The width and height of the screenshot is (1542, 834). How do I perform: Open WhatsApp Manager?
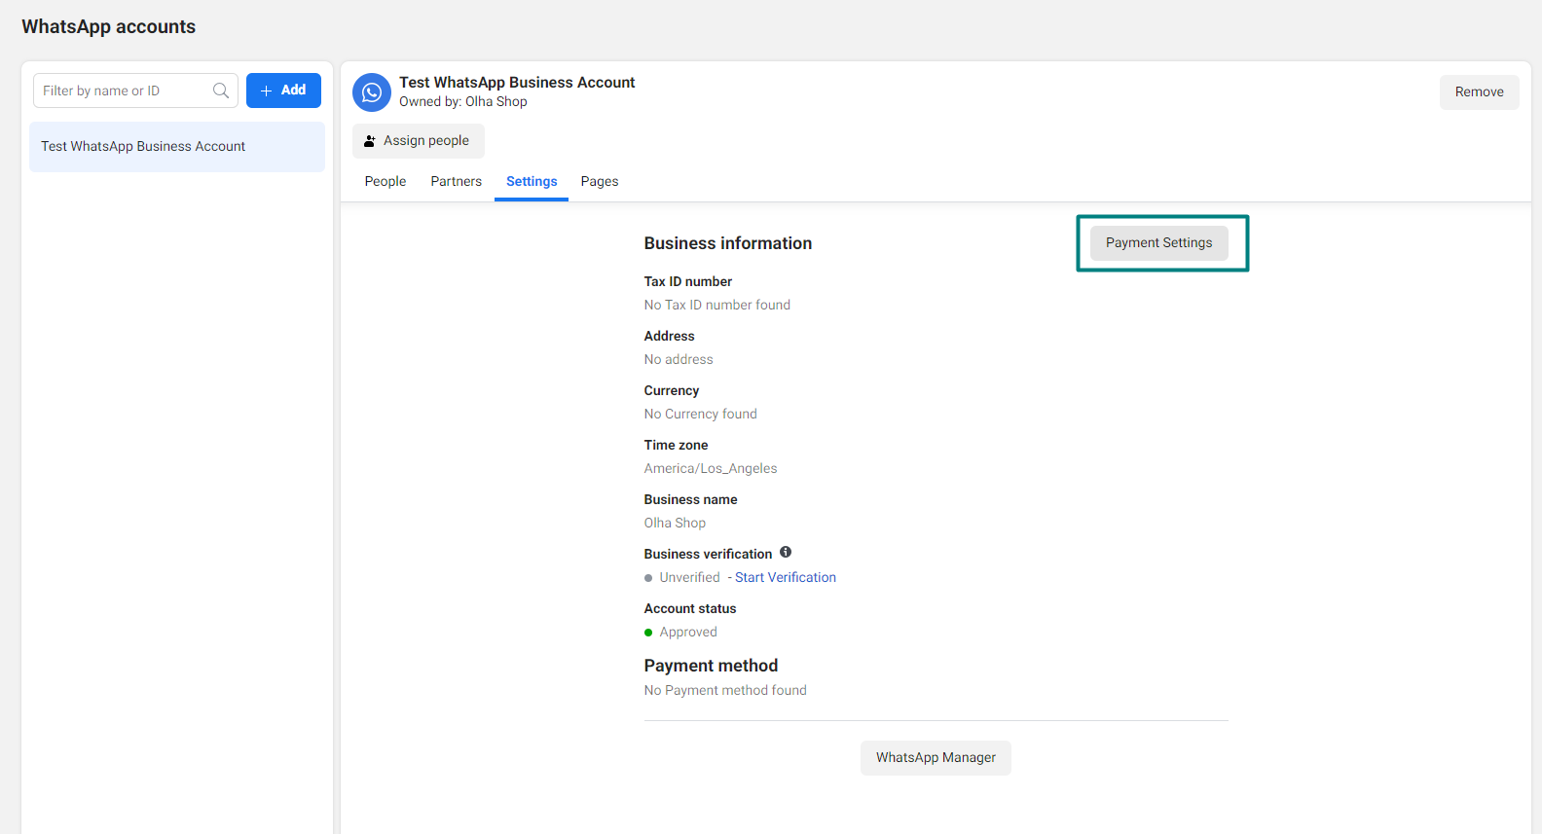(936, 758)
